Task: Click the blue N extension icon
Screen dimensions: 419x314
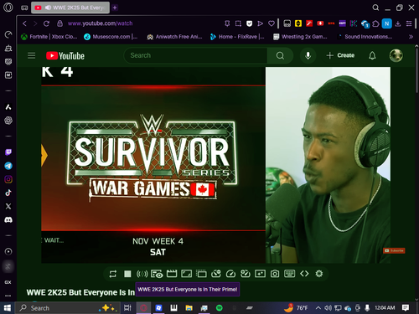Action: [x=387, y=23]
